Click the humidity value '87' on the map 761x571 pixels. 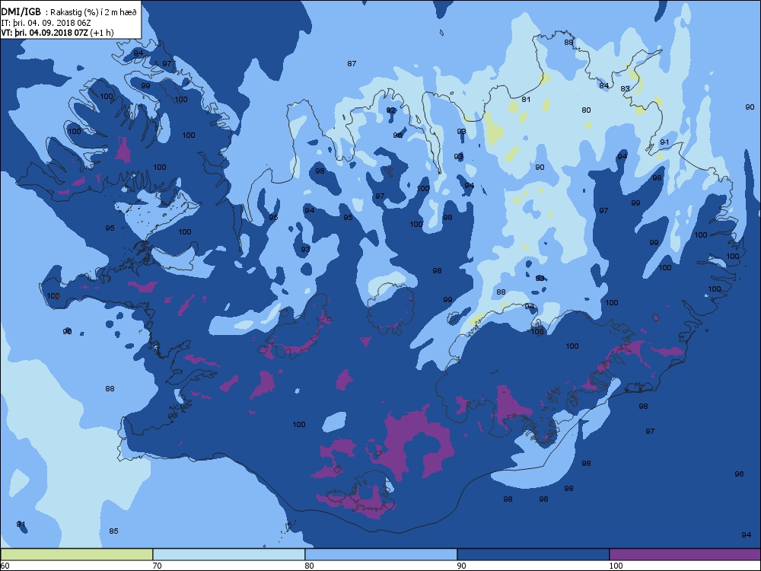[352, 64]
